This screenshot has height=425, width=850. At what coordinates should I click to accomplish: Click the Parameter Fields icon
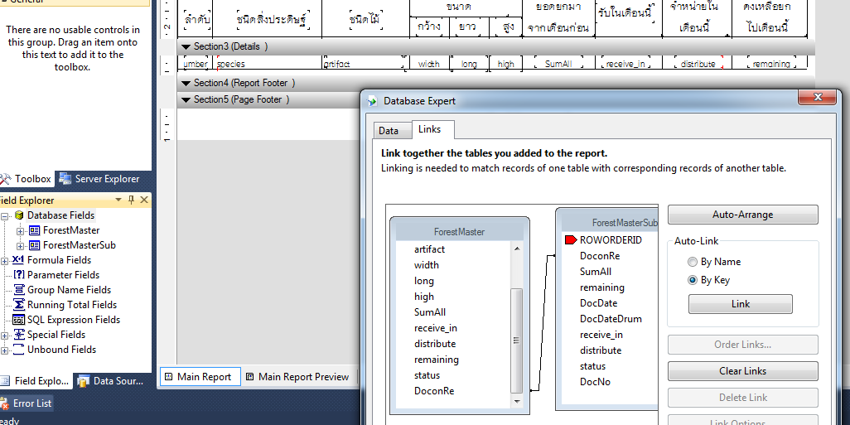(19, 275)
